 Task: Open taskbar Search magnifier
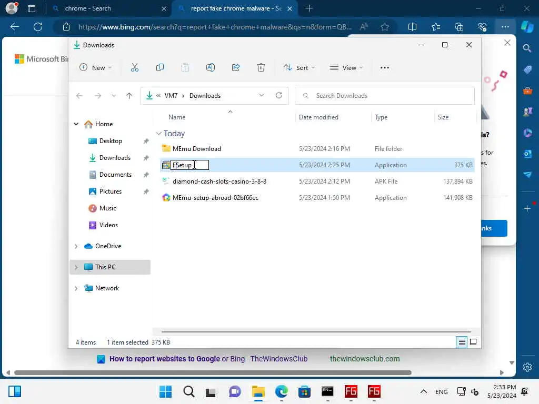pyautogui.click(x=189, y=391)
